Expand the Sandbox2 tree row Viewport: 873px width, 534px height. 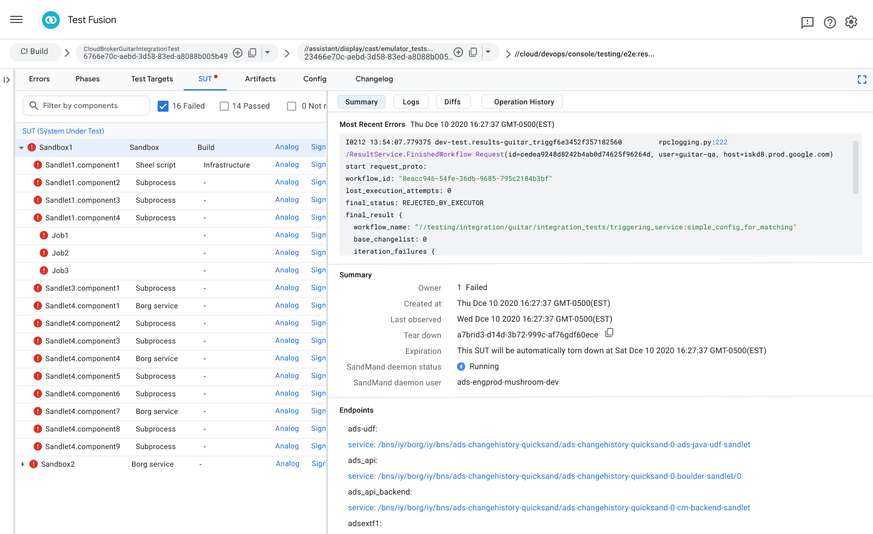pyautogui.click(x=23, y=464)
